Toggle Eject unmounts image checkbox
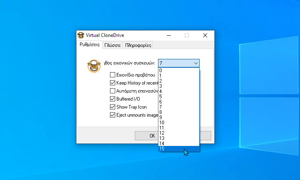Image resolution: width=300 pixels, height=180 pixels. 112,115
